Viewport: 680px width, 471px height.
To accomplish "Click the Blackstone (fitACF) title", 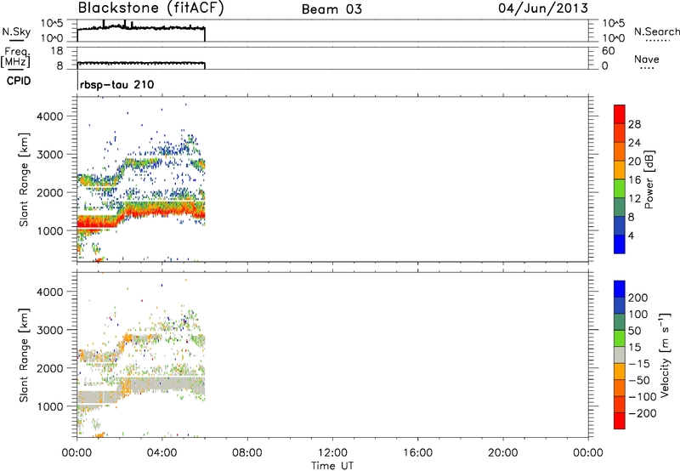I will pos(150,9).
